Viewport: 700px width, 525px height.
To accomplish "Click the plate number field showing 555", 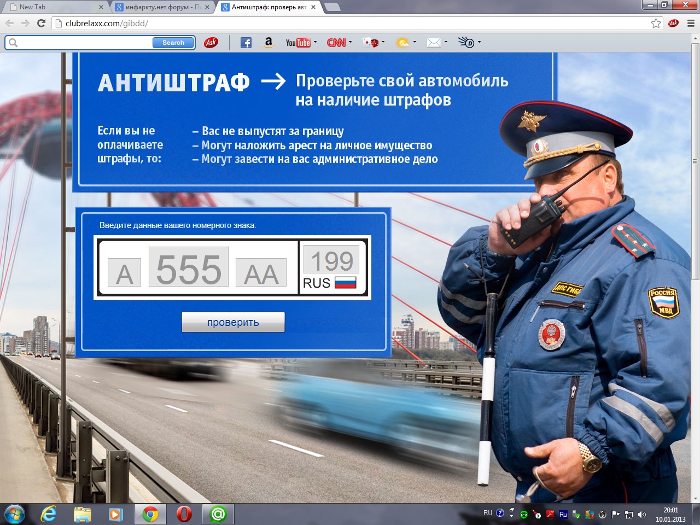I will pos(189,267).
